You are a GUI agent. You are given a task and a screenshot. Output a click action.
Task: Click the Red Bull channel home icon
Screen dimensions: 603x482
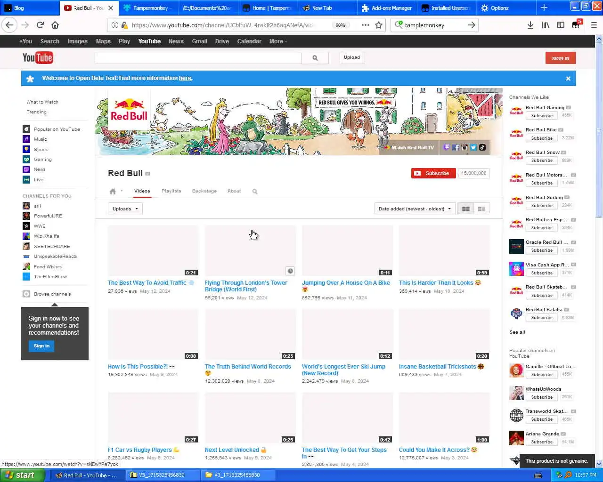point(113,192)
